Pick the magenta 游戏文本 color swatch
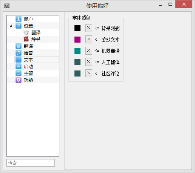195x173 pixels. (77, 40)
